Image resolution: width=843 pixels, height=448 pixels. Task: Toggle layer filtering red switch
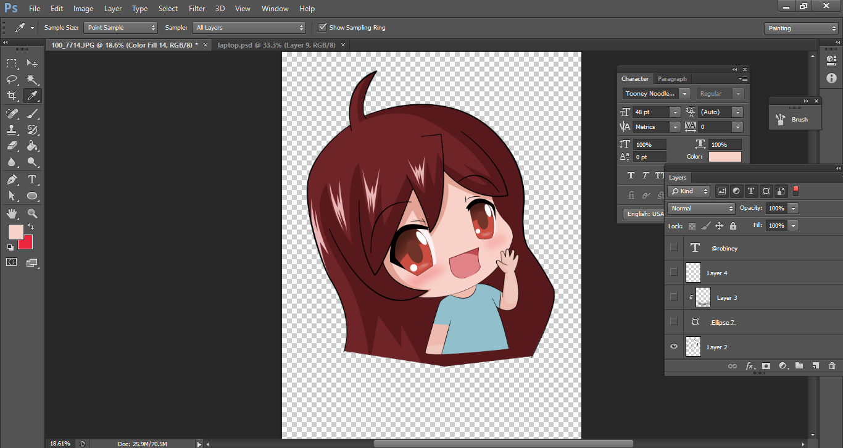[x=795, y=190]
